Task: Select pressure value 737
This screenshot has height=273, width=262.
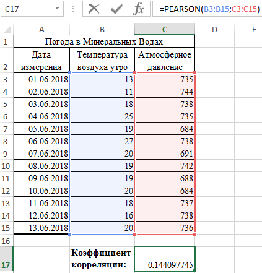Action: click(165, 203)
